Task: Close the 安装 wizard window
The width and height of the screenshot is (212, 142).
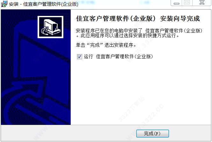Action: (202, 3)
